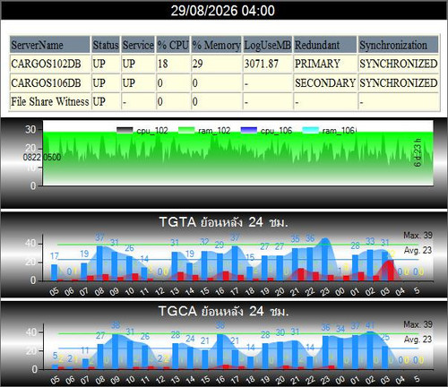Click the LogUseMB column header
448x387 pixels.
coord(267,45)
